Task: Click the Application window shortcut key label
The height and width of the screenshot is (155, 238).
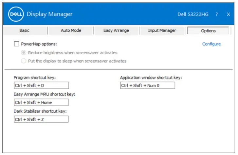Action: (x=151, y=78)
